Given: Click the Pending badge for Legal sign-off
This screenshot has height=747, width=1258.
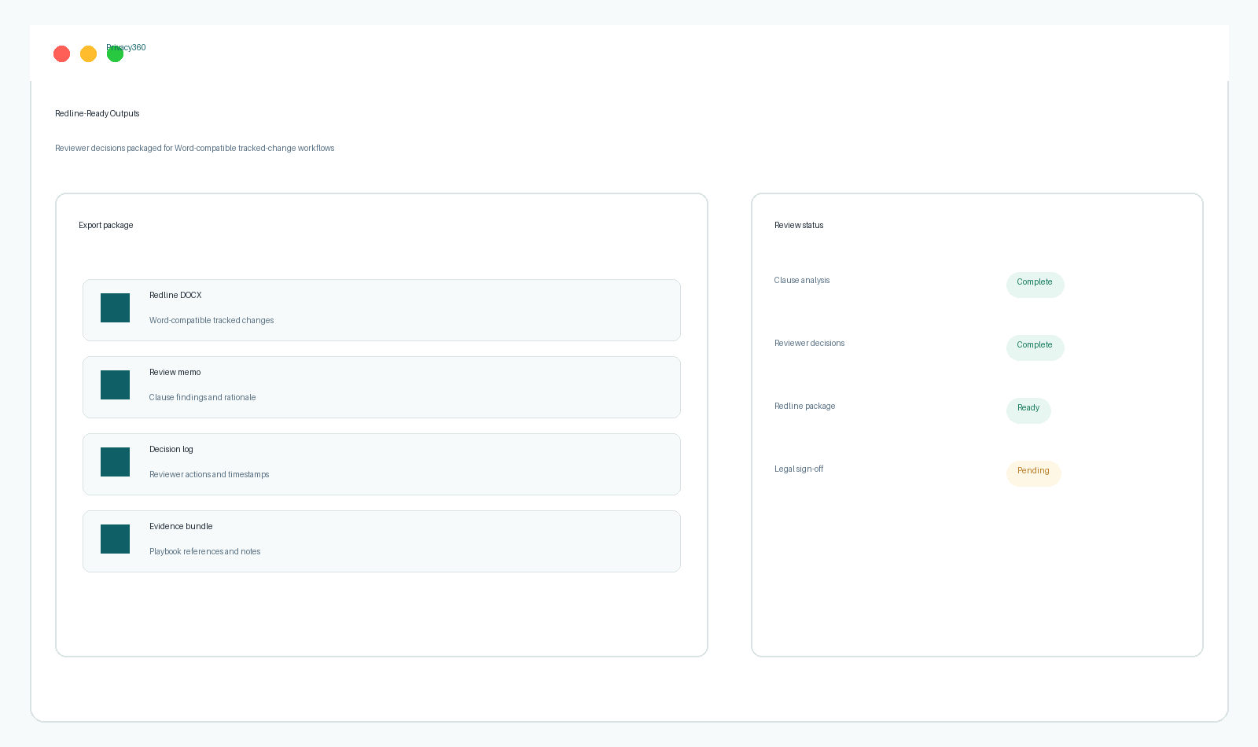Looking at the screenshot, I should click(1033, 473).
